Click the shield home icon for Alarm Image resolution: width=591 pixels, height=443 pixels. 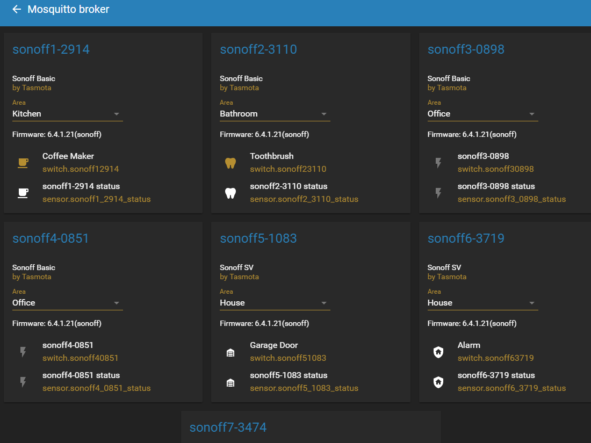(438, 352)
